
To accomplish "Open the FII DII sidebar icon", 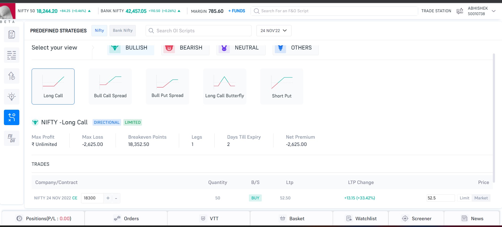I will click(12, 138).
